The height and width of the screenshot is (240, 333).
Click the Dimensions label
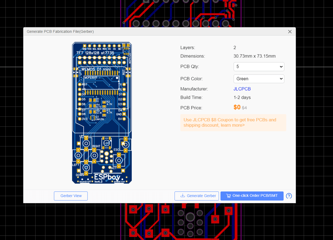pyautogui.click(x=193, y=56)
